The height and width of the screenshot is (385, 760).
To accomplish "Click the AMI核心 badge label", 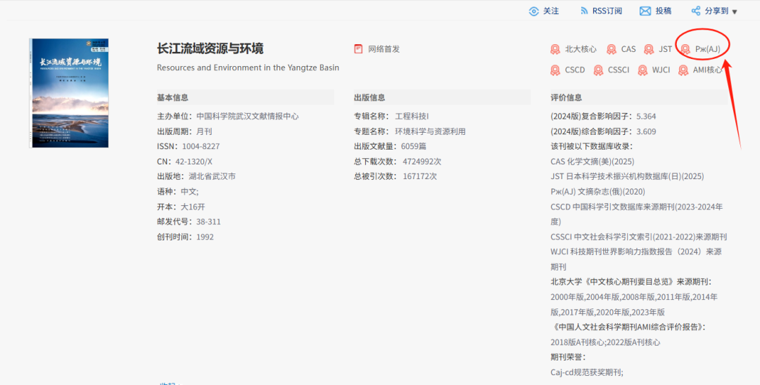I will click(707, 70).
